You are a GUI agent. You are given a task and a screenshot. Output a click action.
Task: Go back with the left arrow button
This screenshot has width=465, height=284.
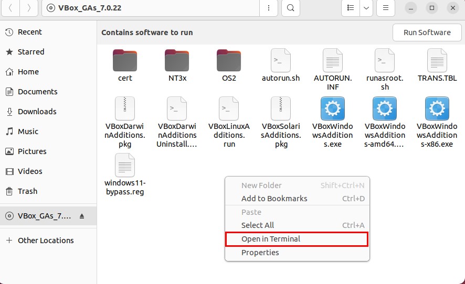[12, 8]
